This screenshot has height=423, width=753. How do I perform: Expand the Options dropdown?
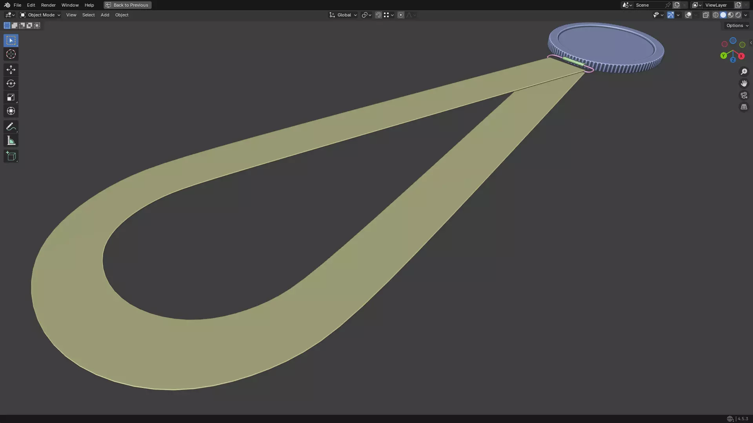click(x=737, y=25)
